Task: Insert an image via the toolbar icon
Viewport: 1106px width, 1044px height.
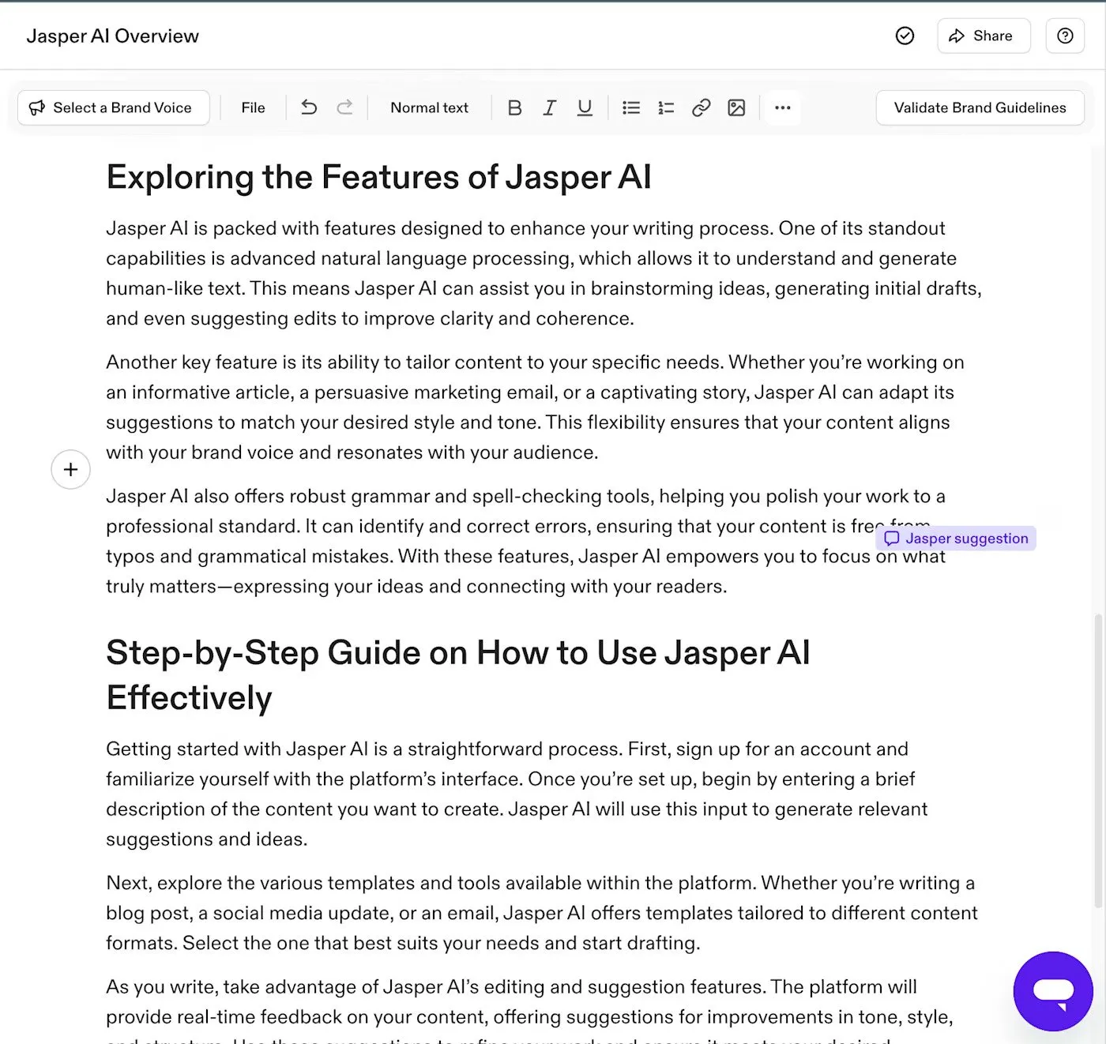Action: 736,107
